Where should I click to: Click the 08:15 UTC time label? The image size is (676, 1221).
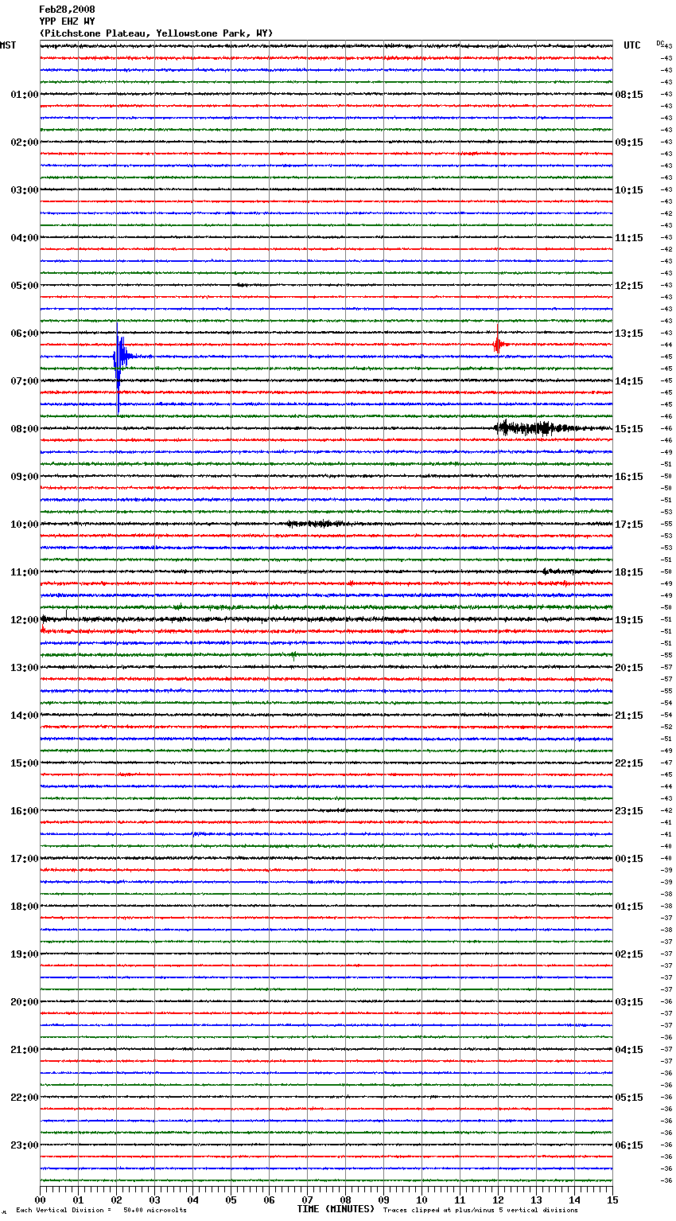(629, 95)
